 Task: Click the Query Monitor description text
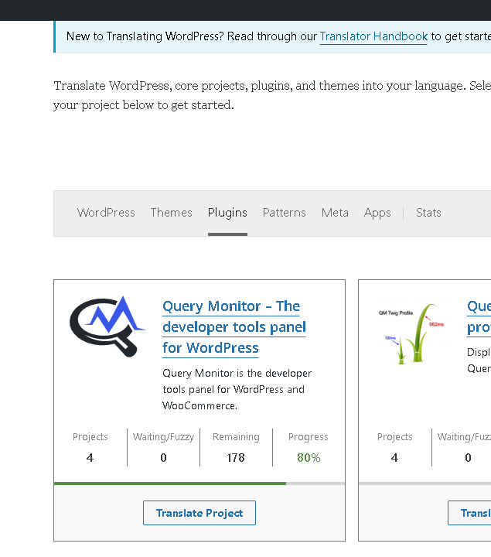237,389
